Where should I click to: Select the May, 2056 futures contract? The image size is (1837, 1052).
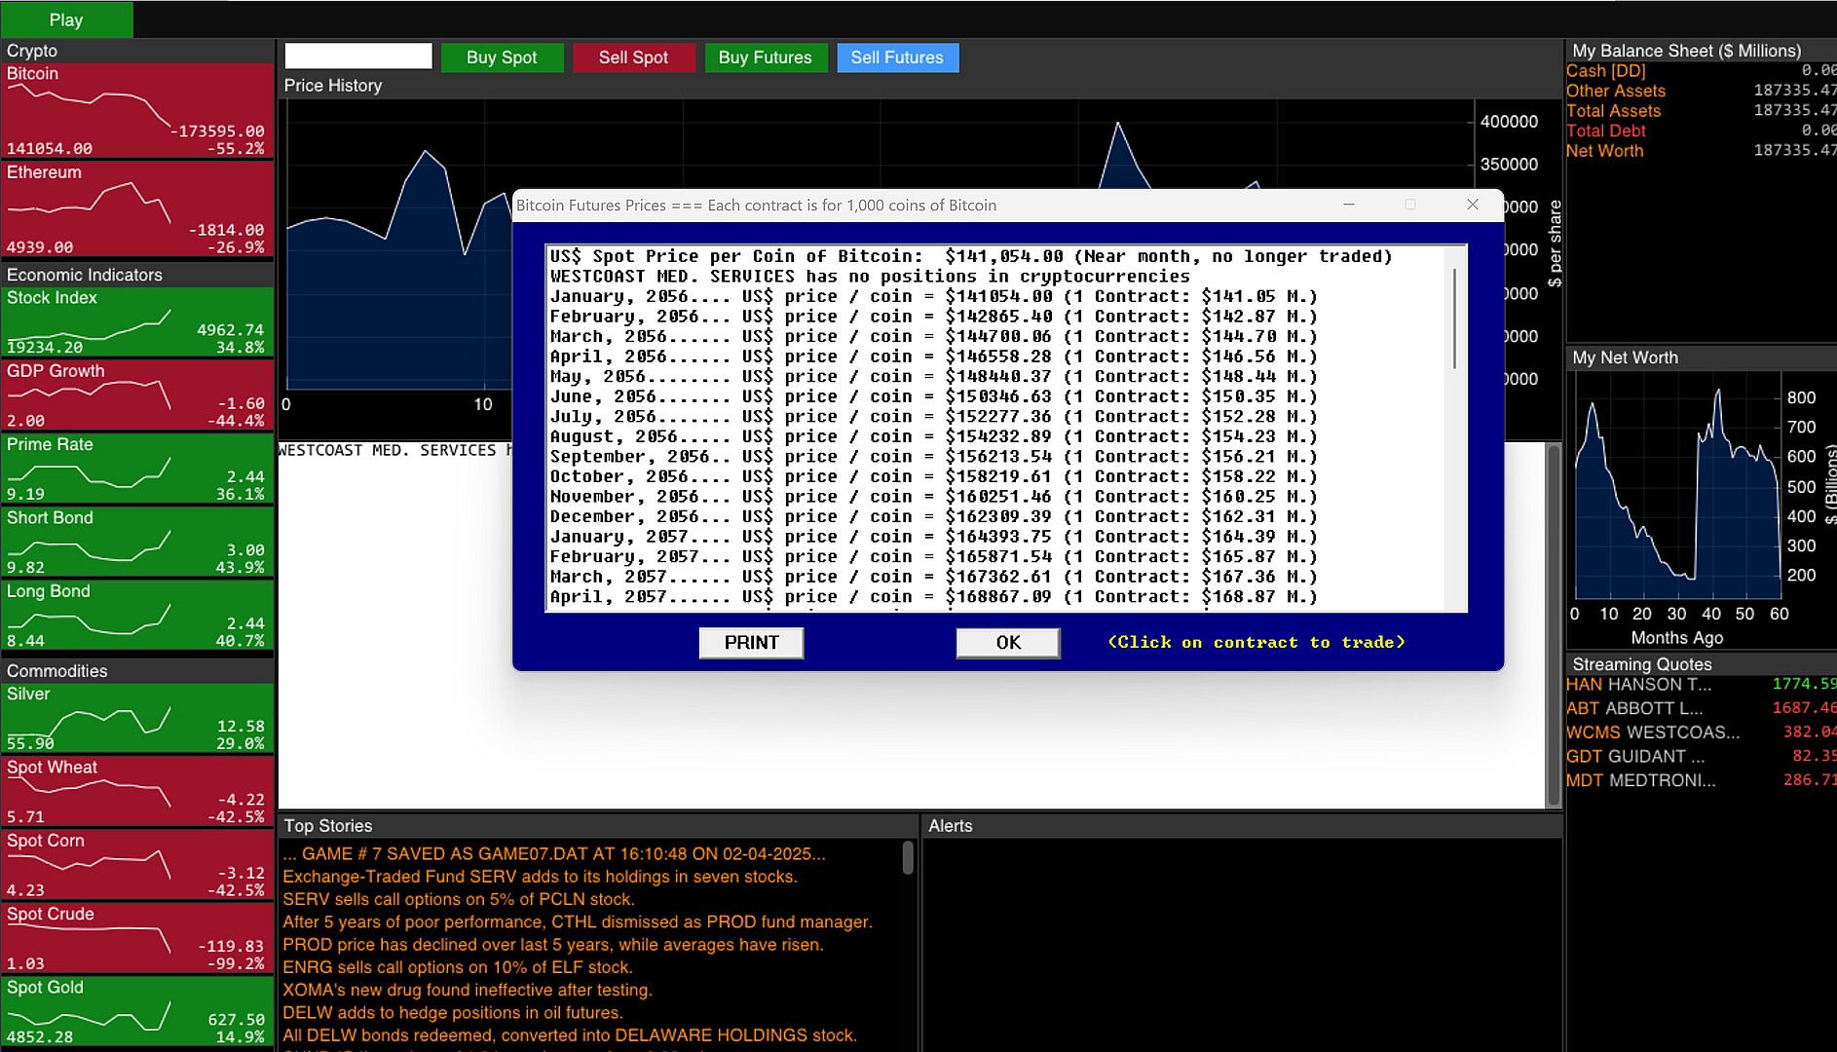coord(933,376)
